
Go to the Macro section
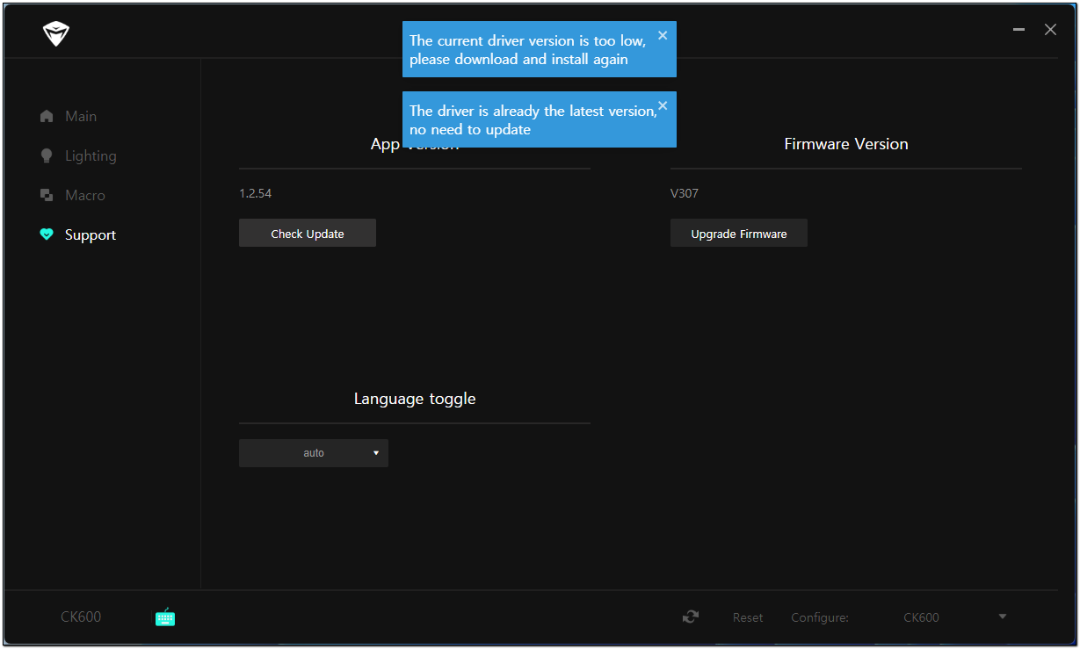pos(85,196)
